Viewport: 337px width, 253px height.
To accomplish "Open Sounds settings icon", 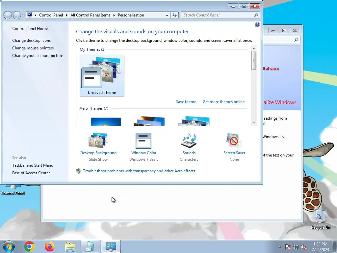I will pos(189,140).
